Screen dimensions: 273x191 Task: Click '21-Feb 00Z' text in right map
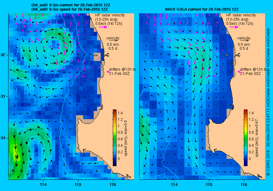[250, 74]
